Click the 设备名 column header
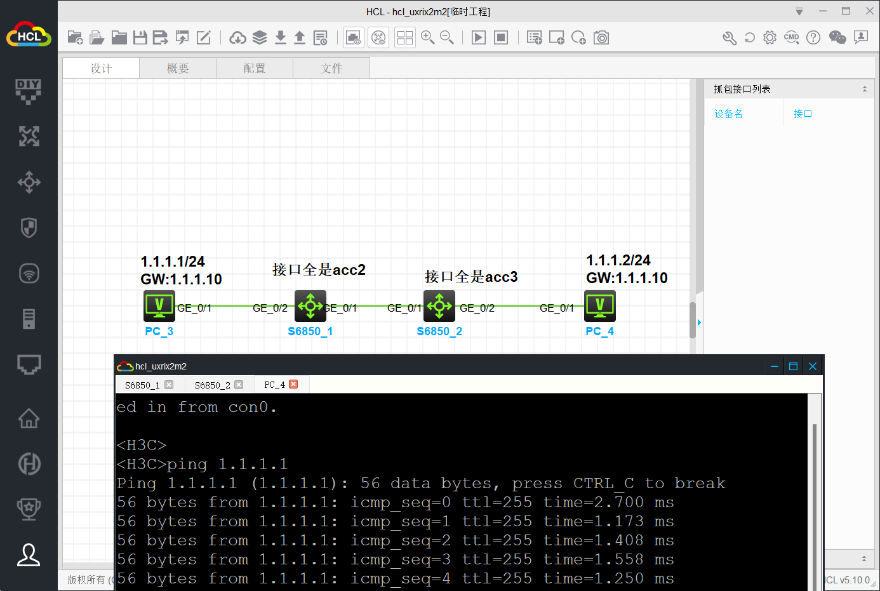Image resolution: width=880 pixels, height=591 pixels. pos(728,114)
